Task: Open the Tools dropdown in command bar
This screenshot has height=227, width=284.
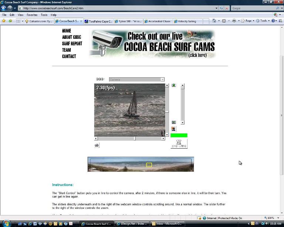Action: click(263, 21)
